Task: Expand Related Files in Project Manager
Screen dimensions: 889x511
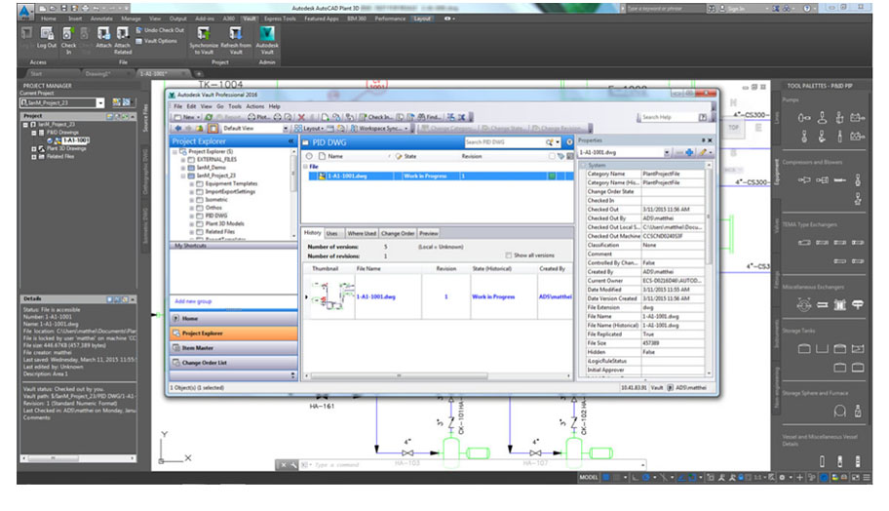Action: tap(33, 157)
